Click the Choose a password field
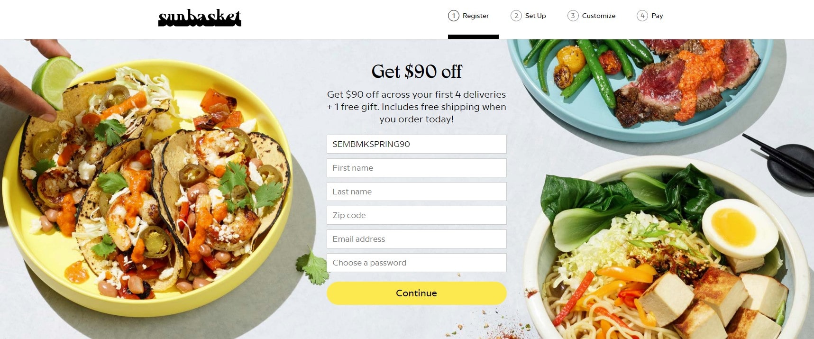The height and width of the screenshot is (339, 814). point(416,263)
